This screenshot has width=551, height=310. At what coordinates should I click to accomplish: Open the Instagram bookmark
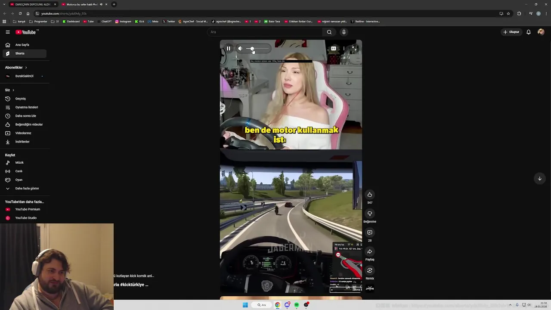pos(123,22)
